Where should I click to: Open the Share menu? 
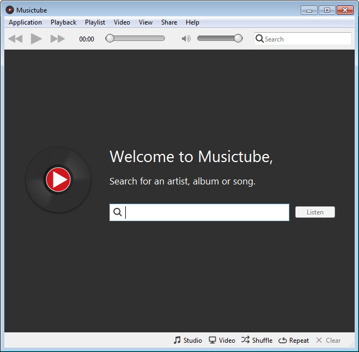pyautogui.click(x=169, y=22)
